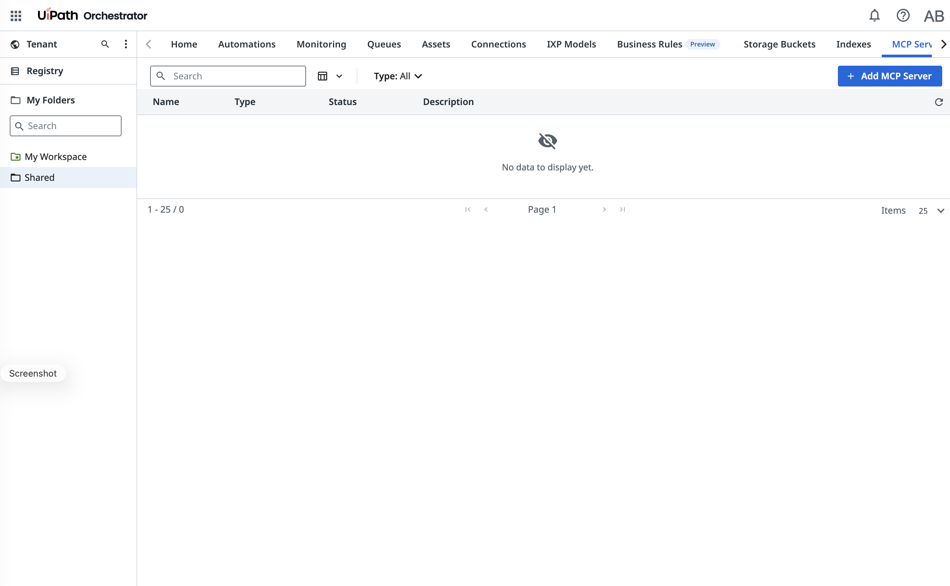Open the column visibility selector dropdown

(x=330, y=76)
